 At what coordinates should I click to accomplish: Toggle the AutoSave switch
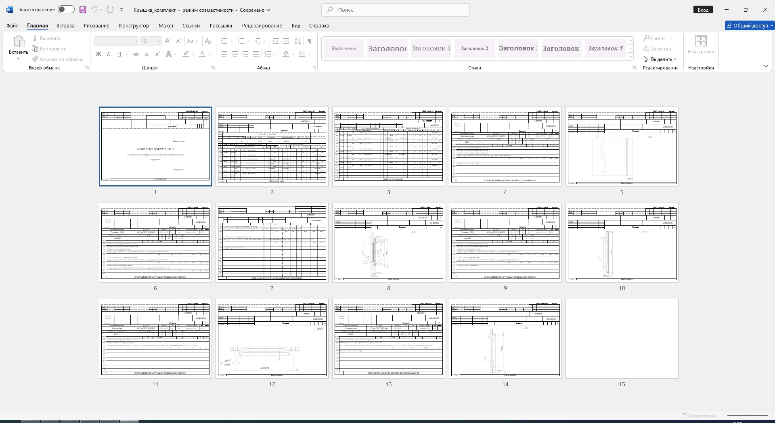pyautogui.click(x=66, y=10)
